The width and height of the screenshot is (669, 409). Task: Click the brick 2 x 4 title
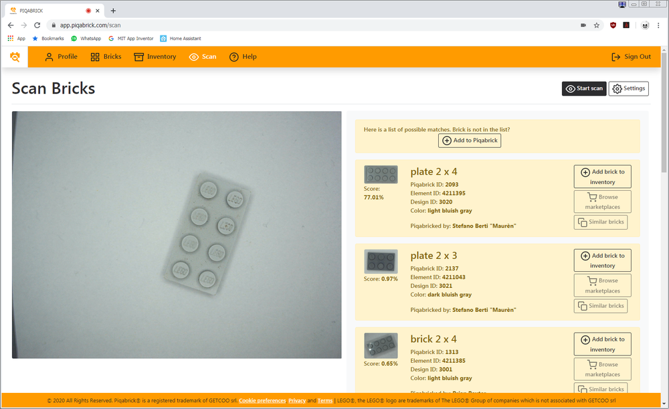pyautogui.click(x=434, y=339)
